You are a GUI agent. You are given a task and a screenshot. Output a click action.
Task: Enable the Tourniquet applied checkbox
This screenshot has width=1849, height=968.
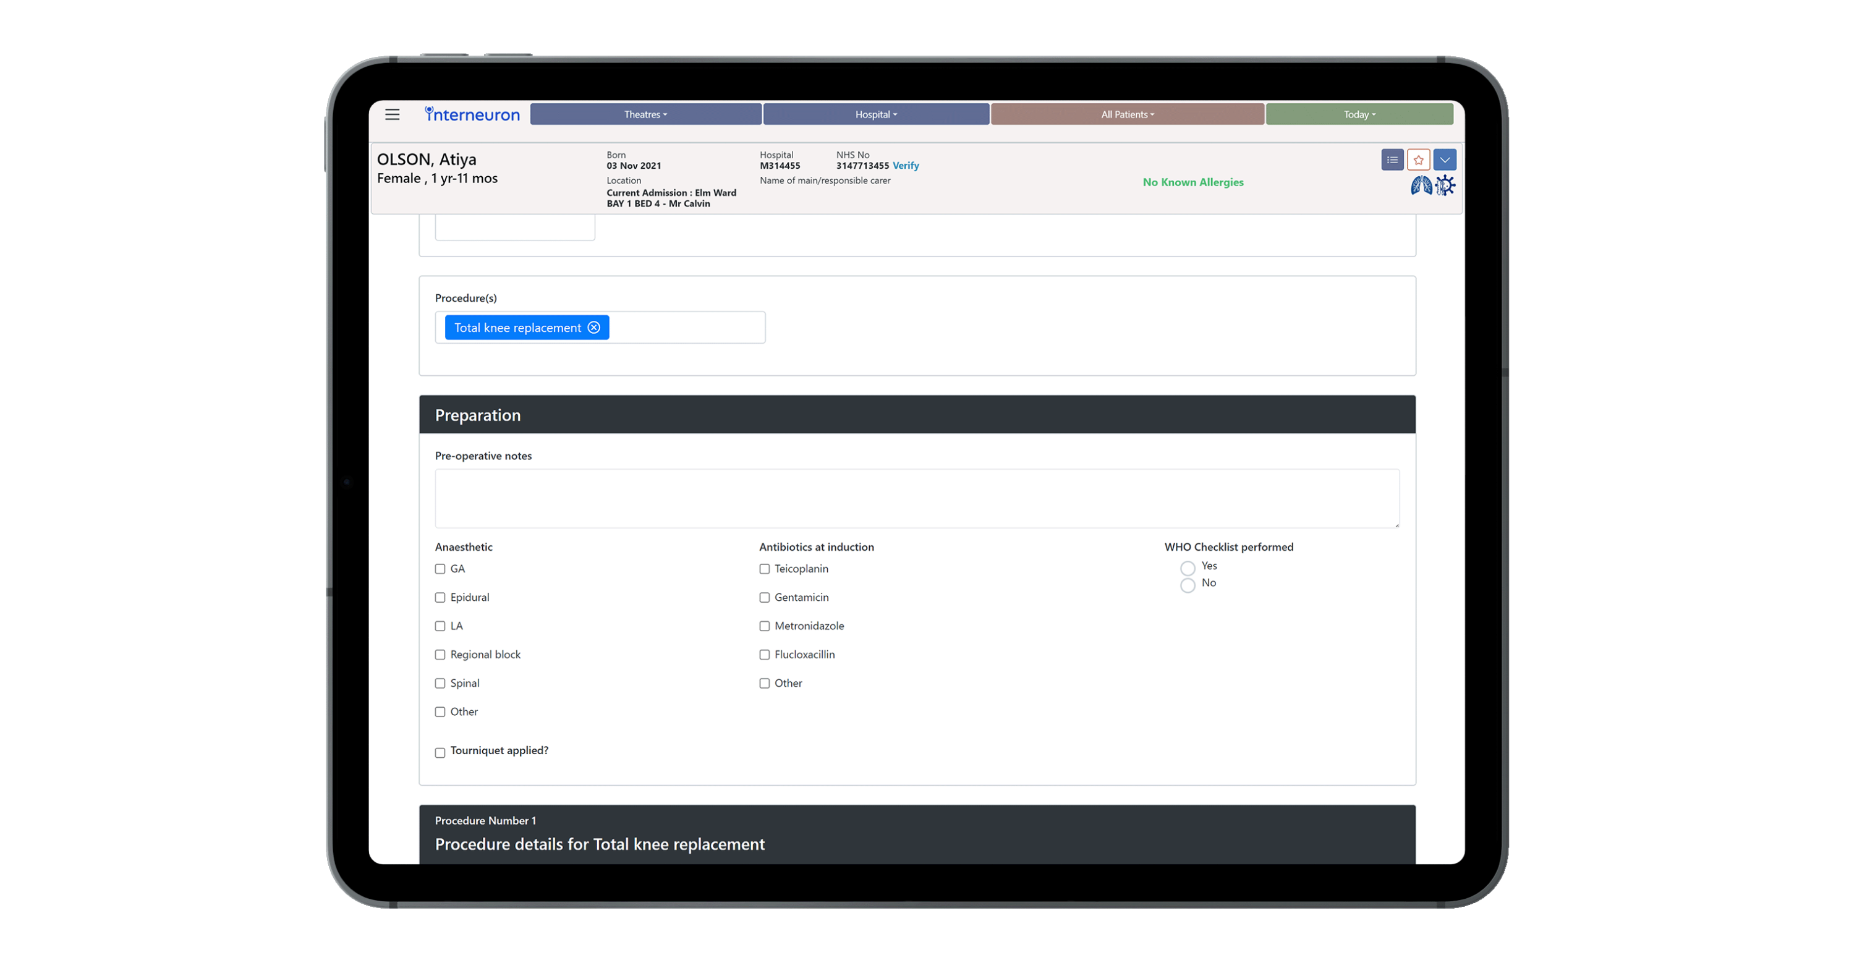(440, 753)
